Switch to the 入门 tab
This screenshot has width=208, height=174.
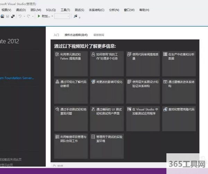(57, 35)
